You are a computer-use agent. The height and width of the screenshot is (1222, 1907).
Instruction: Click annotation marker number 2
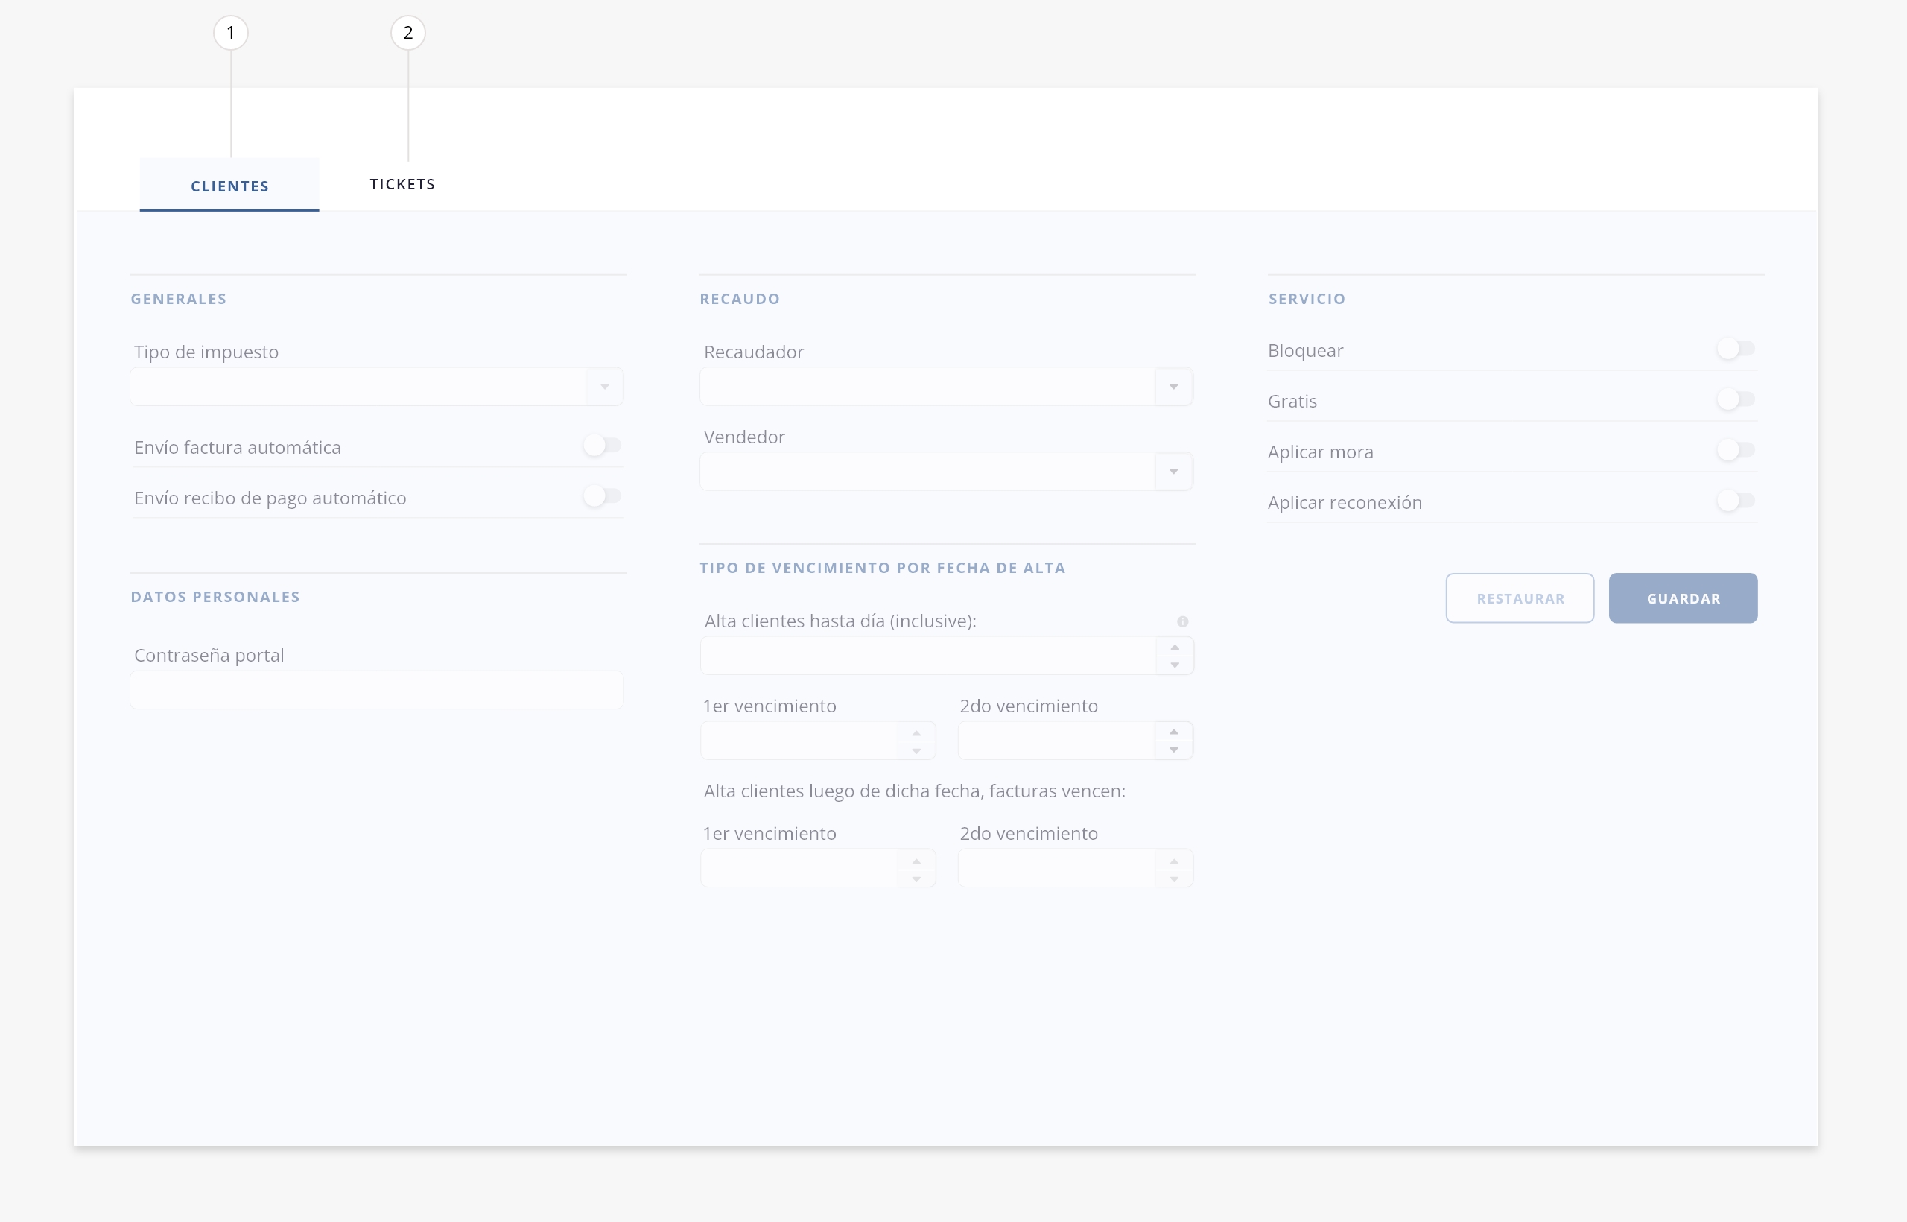(407, 33)
